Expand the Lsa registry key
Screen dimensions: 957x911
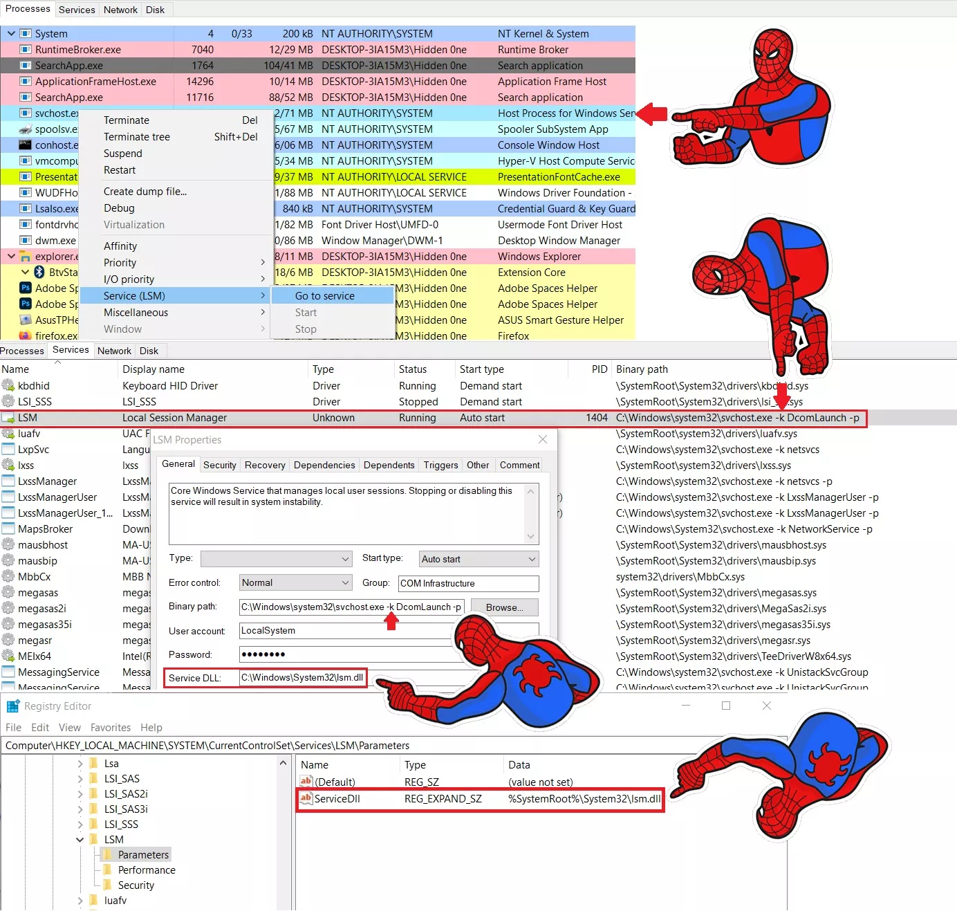pyautogui.click(x=80, y=764)
